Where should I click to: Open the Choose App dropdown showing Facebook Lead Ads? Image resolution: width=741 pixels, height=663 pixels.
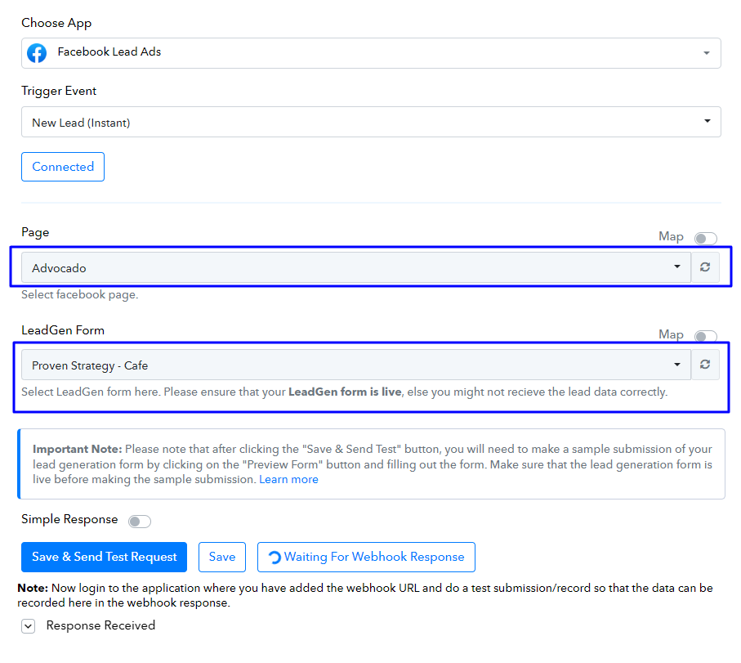coord(371,53)
